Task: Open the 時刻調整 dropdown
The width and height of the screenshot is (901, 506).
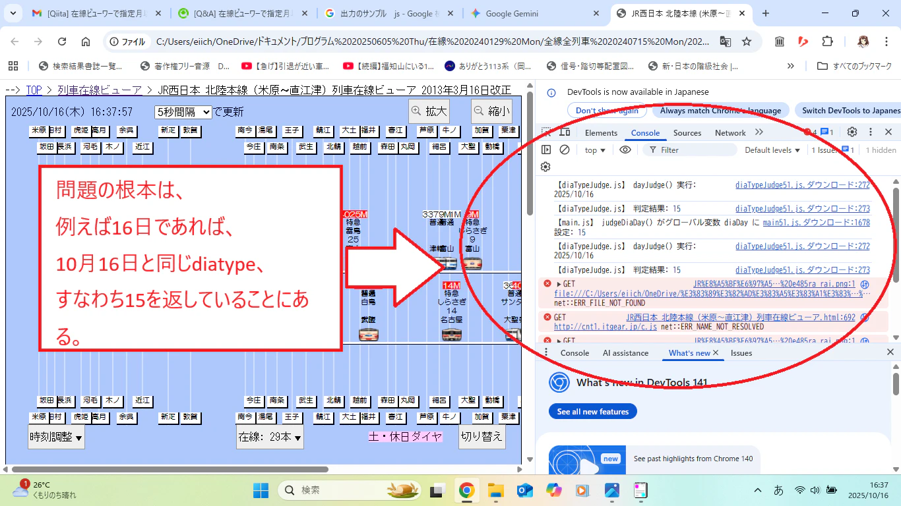Action: point(56,437)
